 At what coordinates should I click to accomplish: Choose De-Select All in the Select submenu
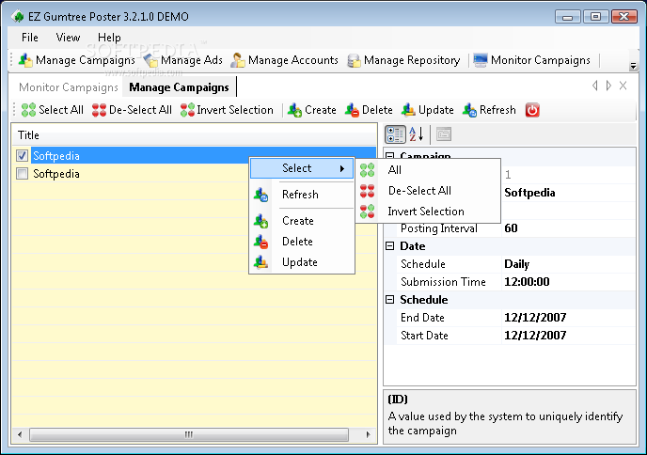428,191
